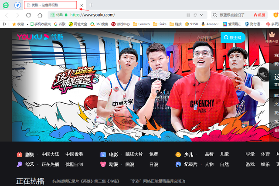Close the 优酷 tab
Screen dimensions: 279x186
pos(82,5)
